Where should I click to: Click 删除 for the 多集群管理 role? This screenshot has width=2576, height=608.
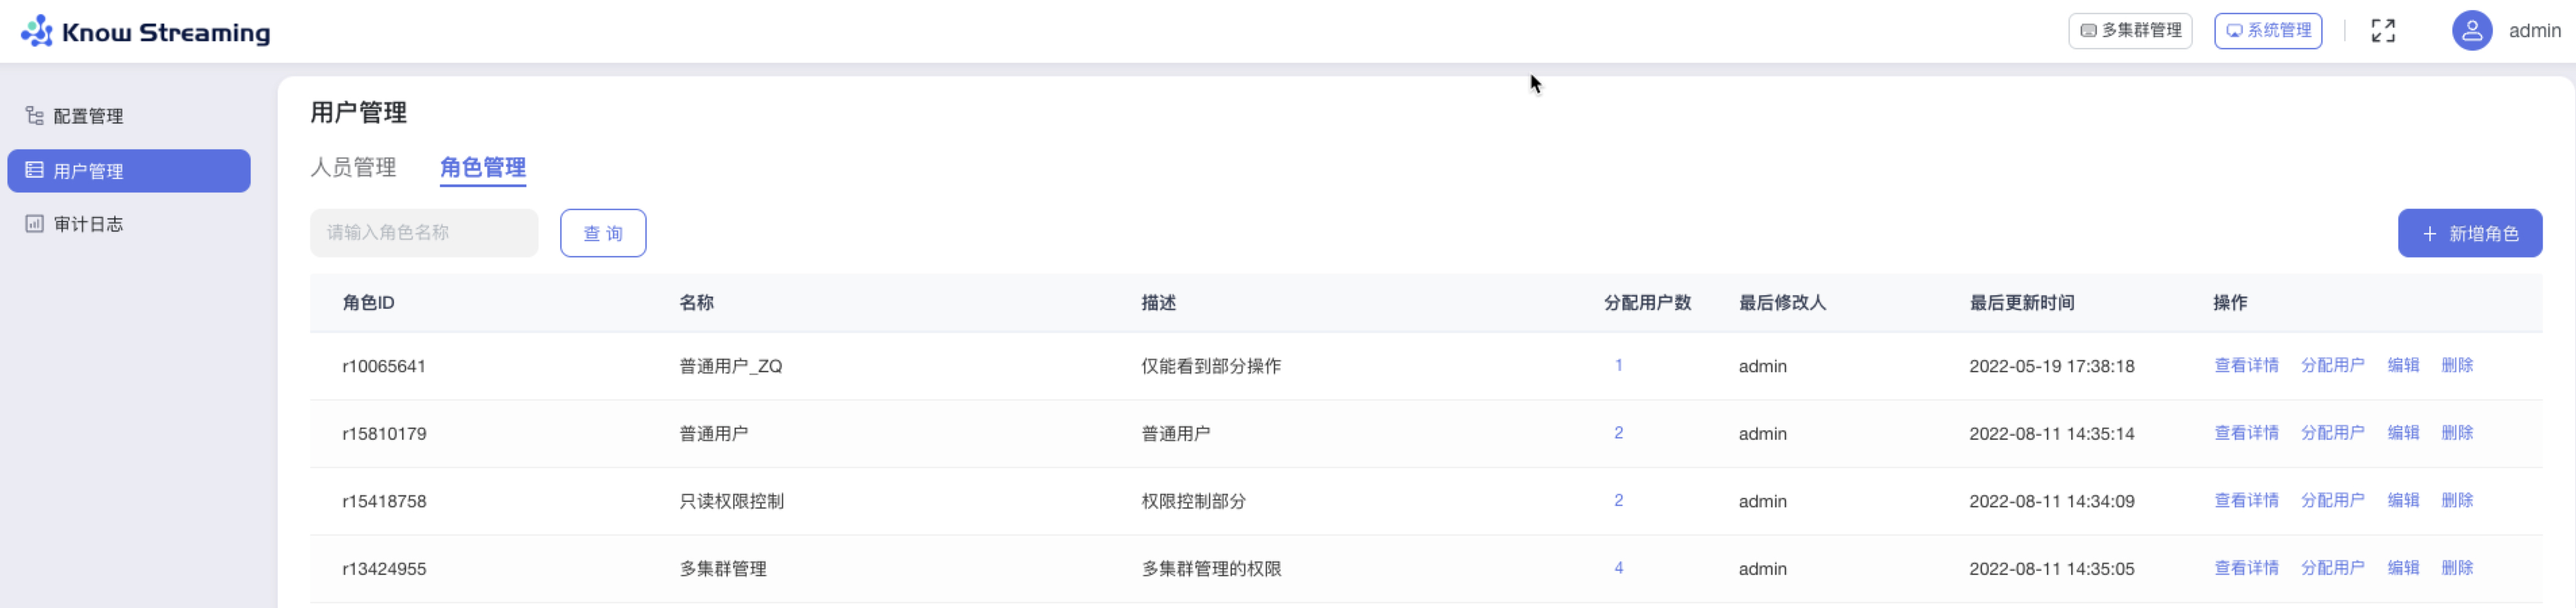point(2459,567)
